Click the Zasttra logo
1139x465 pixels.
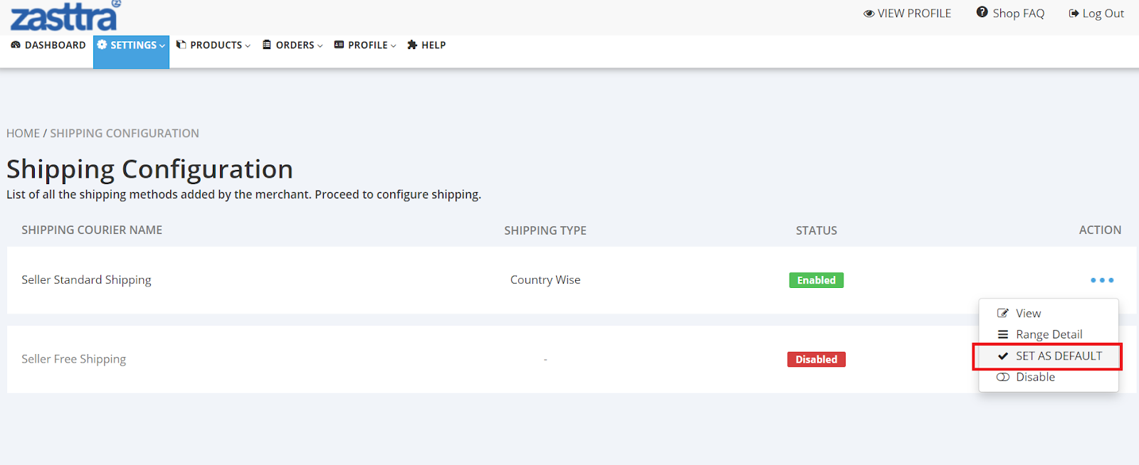pyautogui.click(x=64, y=16)
